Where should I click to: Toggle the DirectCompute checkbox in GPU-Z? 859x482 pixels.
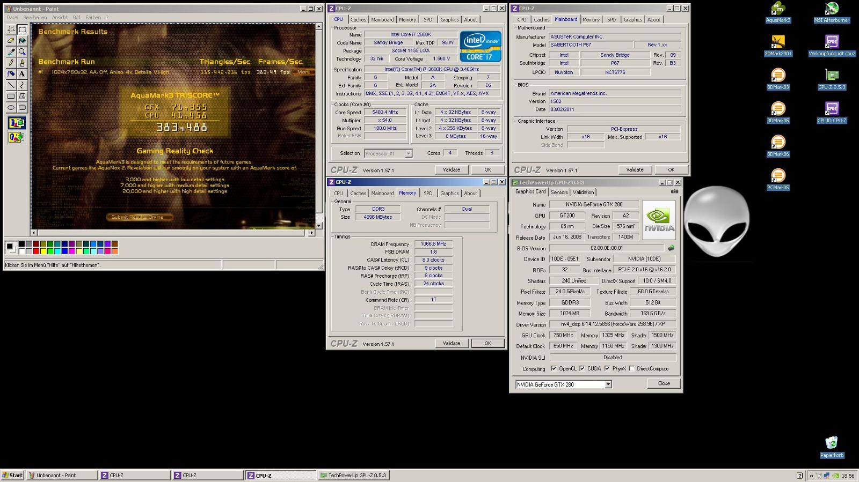pyautogui.click(x=632, y=368)
